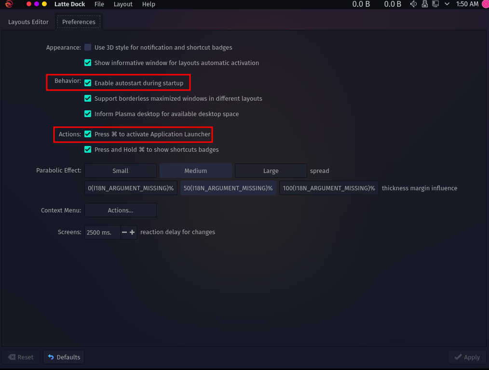Select Large parabolic effect spread

click(271, 171)
